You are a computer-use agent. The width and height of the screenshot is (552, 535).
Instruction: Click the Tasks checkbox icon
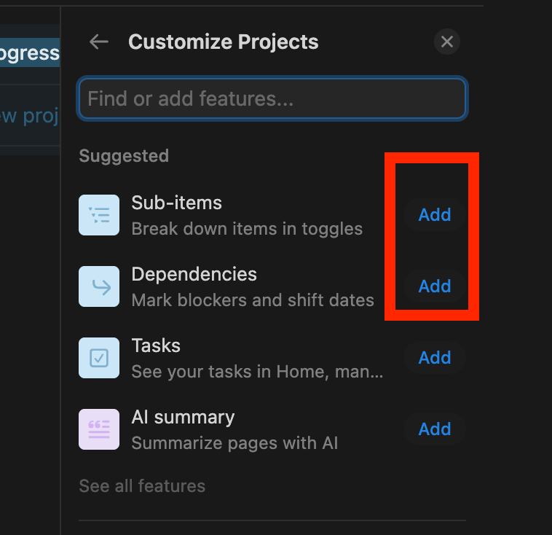[99, 358]
